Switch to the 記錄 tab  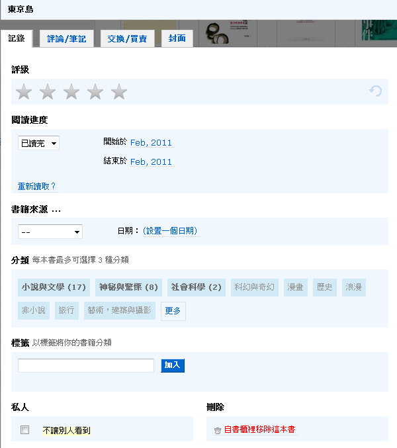(17, 38)
